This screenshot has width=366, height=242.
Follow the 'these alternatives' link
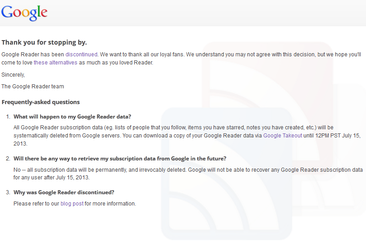[55, 63]
